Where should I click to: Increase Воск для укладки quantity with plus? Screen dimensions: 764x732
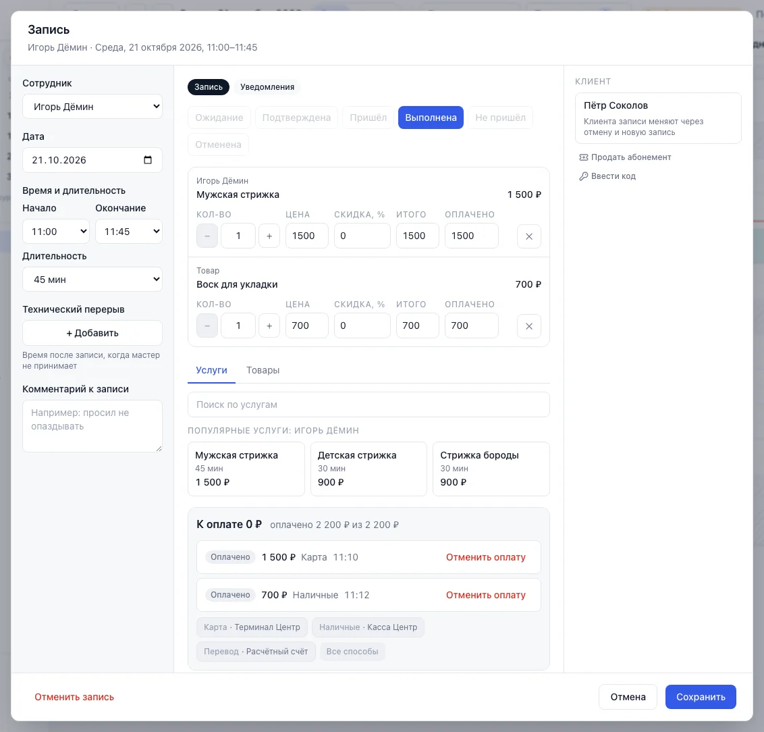tap(269, 325)
